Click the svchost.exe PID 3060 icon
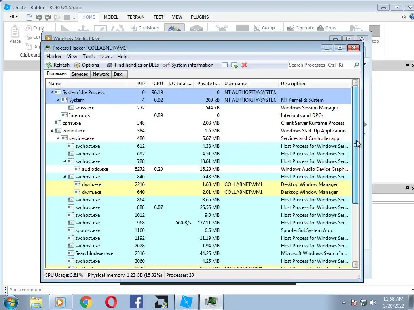The width and height of the screenshot is (414, 310). click(71, 261)
